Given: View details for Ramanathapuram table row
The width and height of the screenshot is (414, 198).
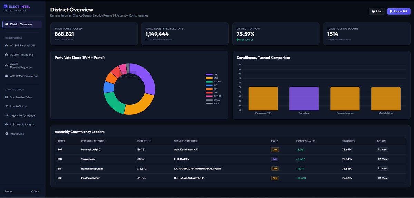Looking at the screenshot, I should click(383, 169).
